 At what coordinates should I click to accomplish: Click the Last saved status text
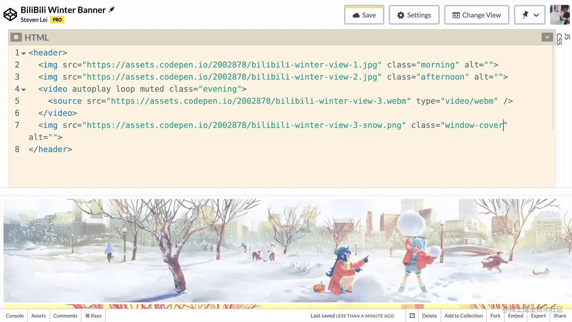pyautogui.click(x=352, y=316)
